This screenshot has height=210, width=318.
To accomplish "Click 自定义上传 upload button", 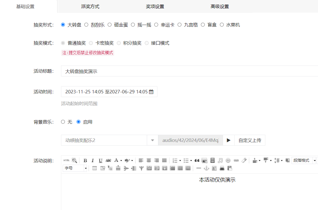I will [x=250, y=140].
